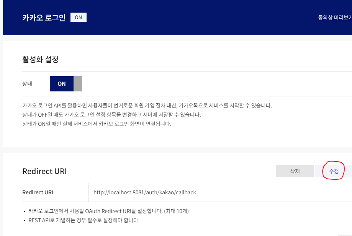Click the 상태 label next to toggle

pos(27,84)
